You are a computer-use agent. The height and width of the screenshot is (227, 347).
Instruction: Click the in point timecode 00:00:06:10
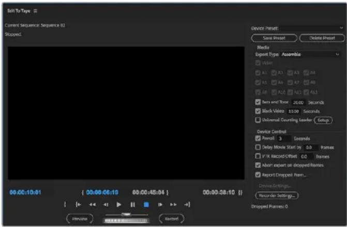(x=102, y=192)
